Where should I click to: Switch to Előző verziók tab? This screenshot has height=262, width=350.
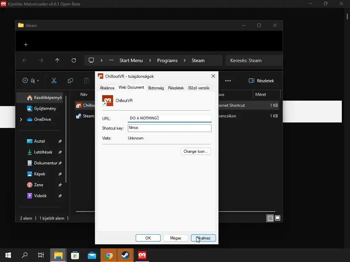pyautogui.click(x=199, y=88)
